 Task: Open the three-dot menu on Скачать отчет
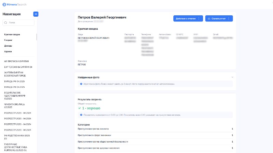coord(229,19)
